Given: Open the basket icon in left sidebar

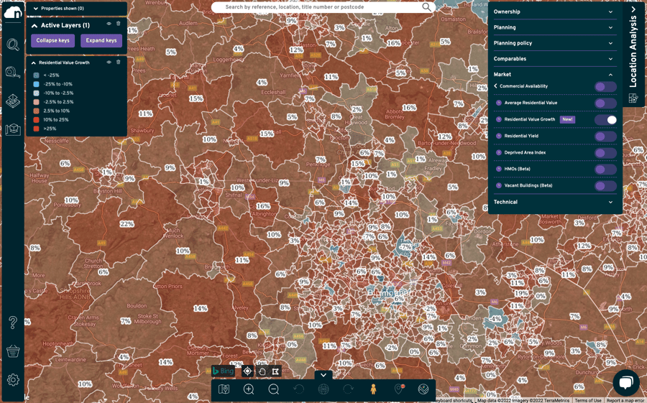Looking at the screenshot, I should [13, 351].
